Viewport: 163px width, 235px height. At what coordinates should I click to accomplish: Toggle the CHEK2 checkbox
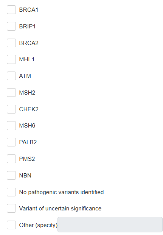point(11,109)
